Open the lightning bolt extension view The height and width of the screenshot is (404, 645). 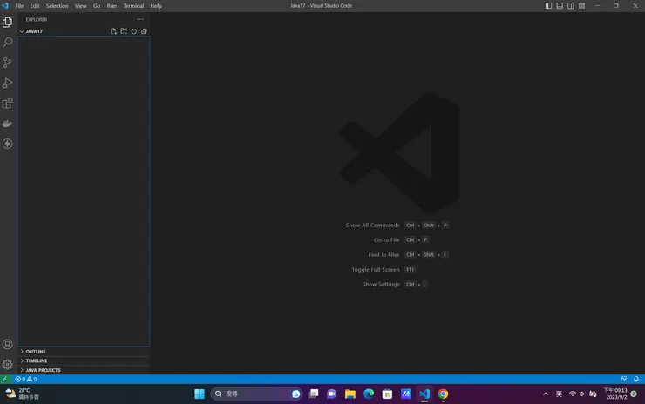pyautogui.click(x=7, y=144)
